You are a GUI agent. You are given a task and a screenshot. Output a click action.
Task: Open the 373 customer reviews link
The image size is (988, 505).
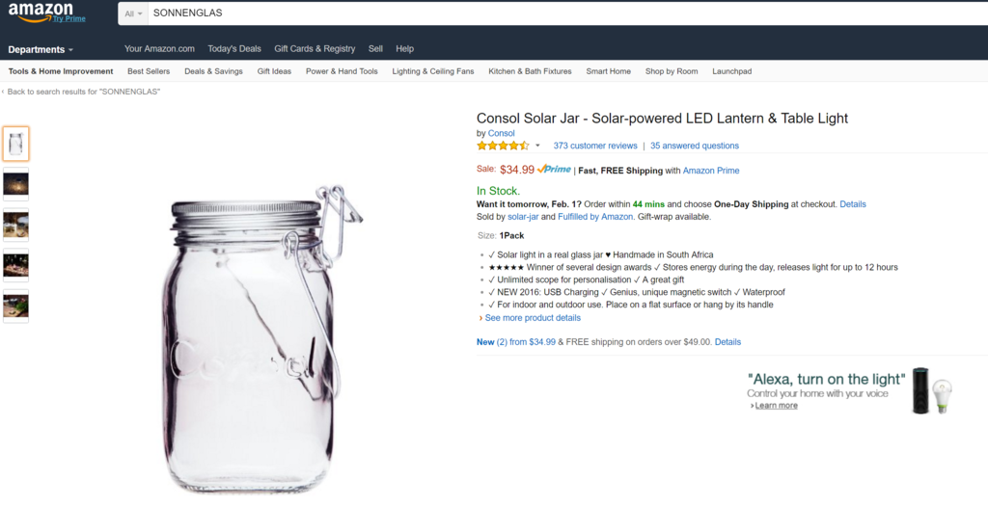595,146
